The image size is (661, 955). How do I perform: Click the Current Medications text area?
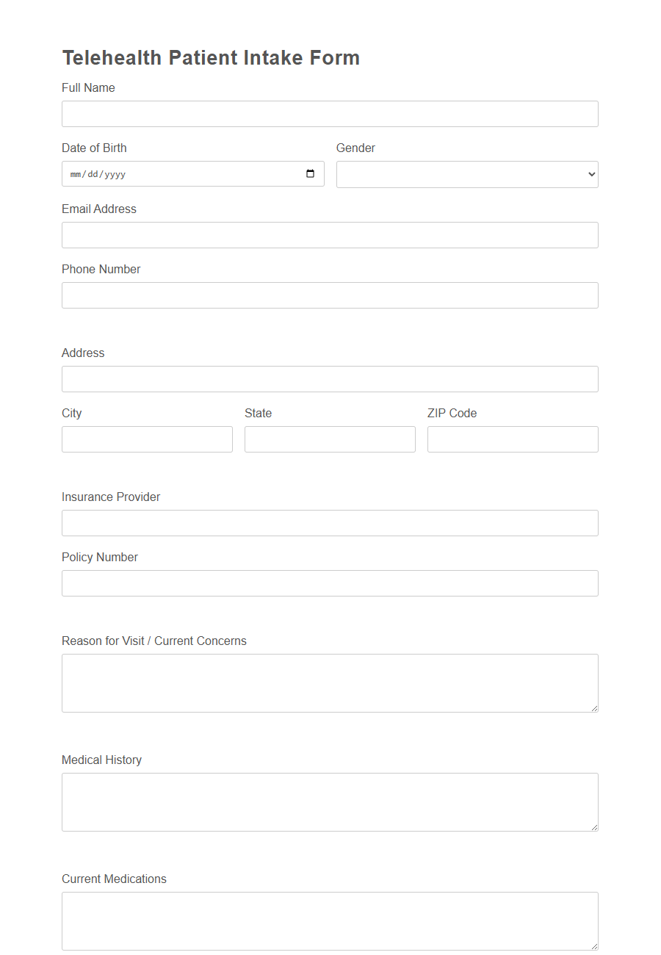(329, 920)
